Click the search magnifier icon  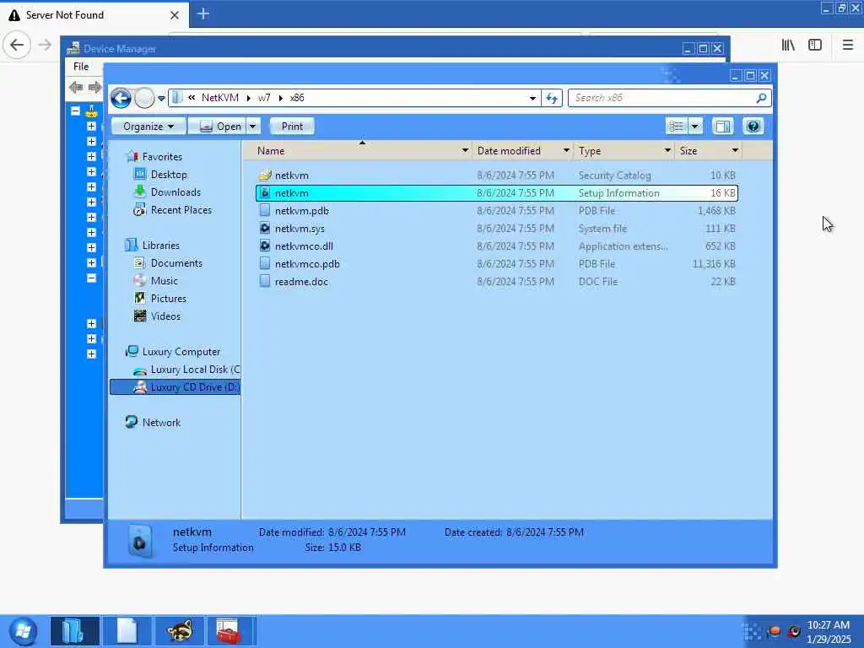[761, 98]
